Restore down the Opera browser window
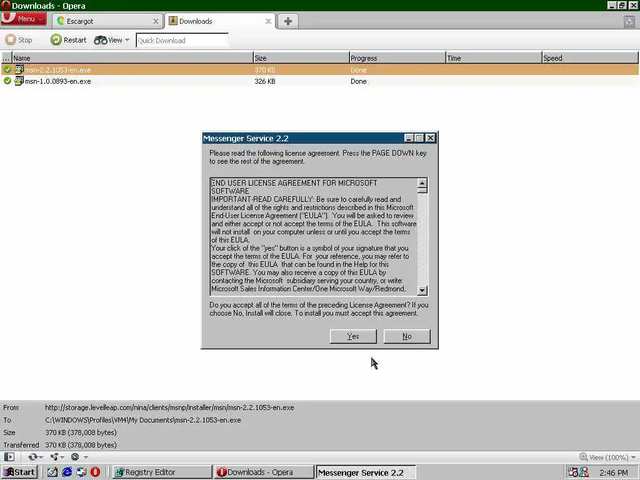 (x=622, y=5)
